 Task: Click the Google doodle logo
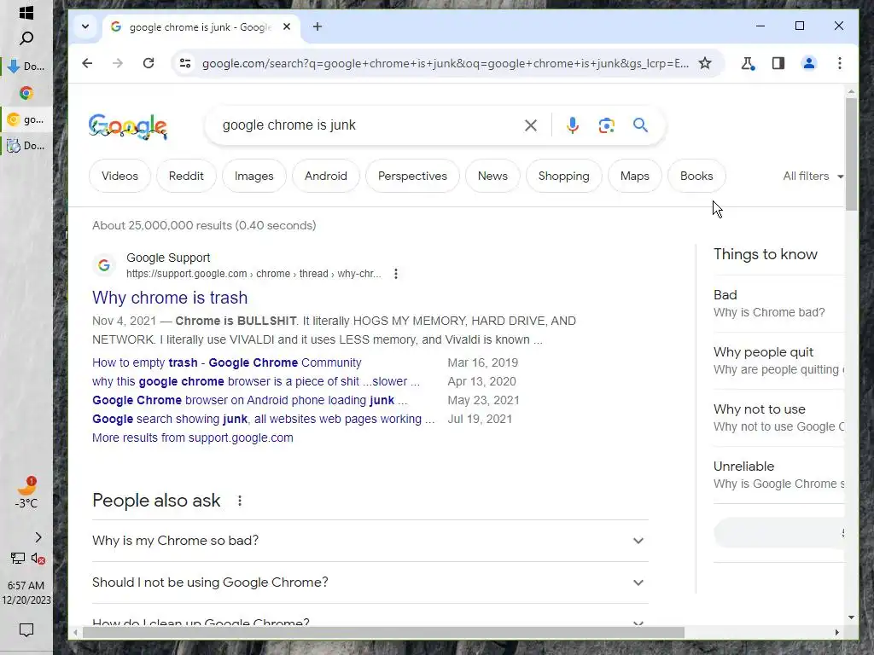click(128, 126)
